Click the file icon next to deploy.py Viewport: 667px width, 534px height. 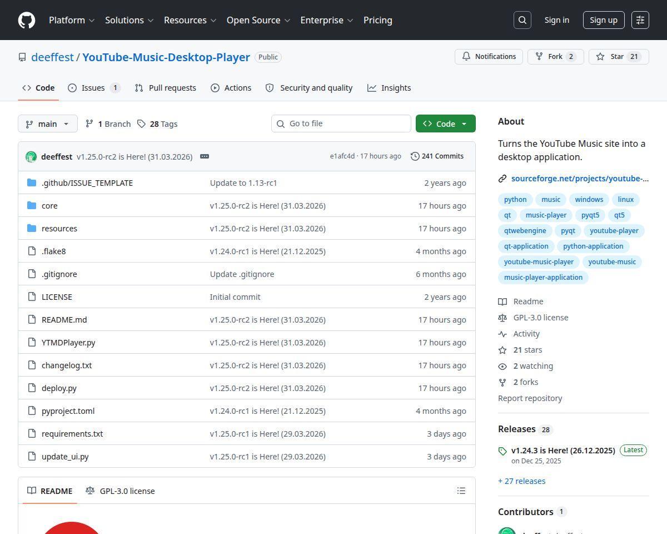tap(32, 388)
